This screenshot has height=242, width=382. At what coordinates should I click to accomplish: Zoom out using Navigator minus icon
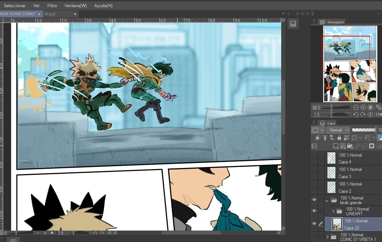point(356,107)
